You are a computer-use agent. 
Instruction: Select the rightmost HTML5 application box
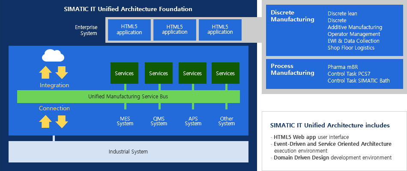(220, 30)
